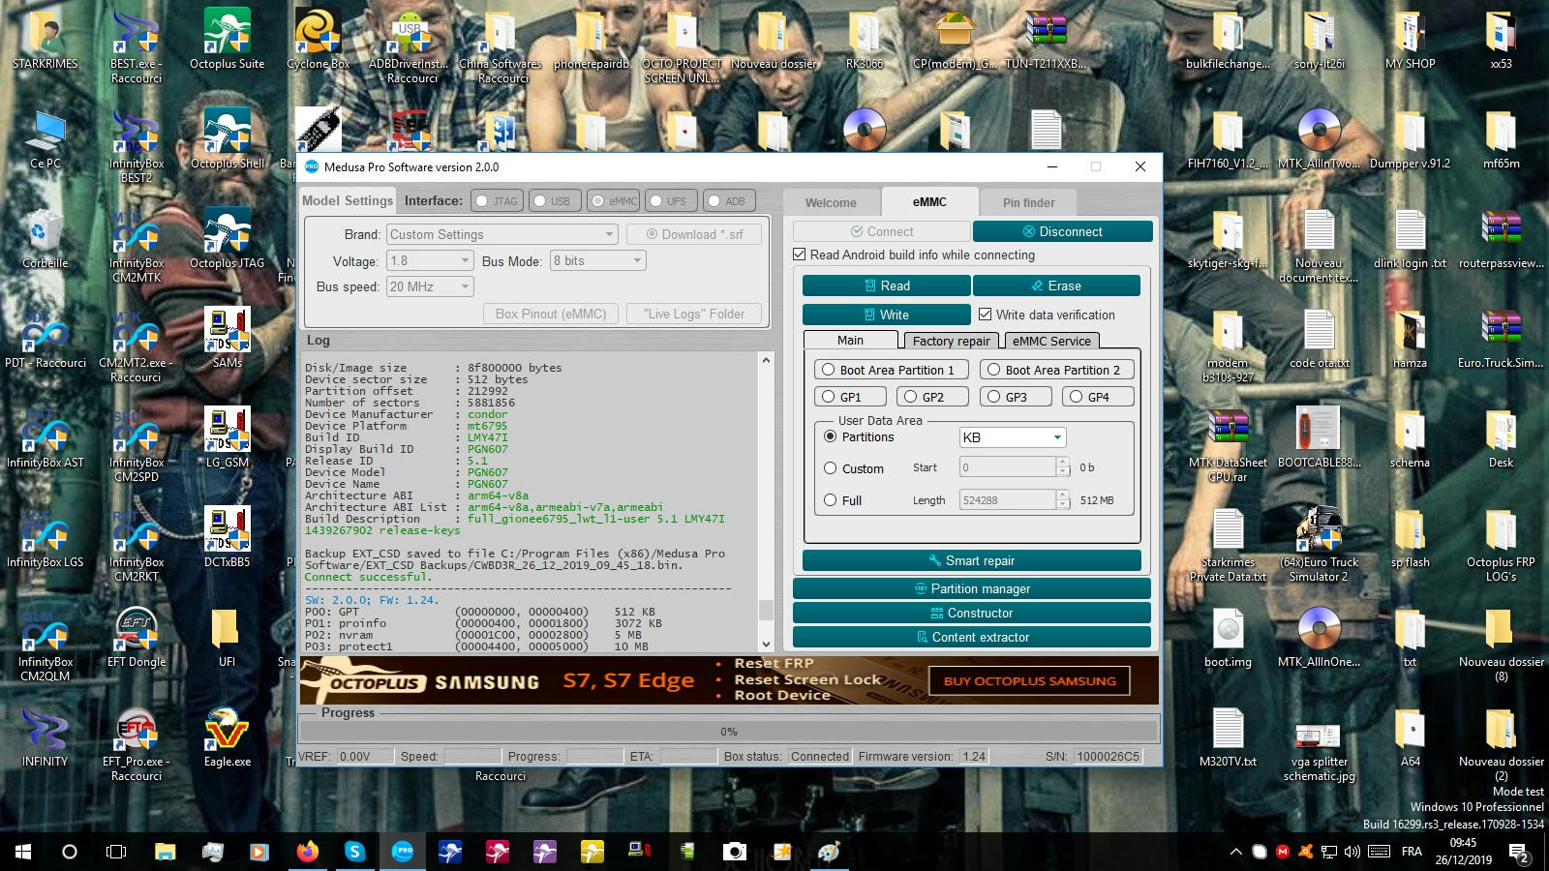Launch sp flash tool
The width and height of the screenshot is (1549, 871).
(1412, 532)
